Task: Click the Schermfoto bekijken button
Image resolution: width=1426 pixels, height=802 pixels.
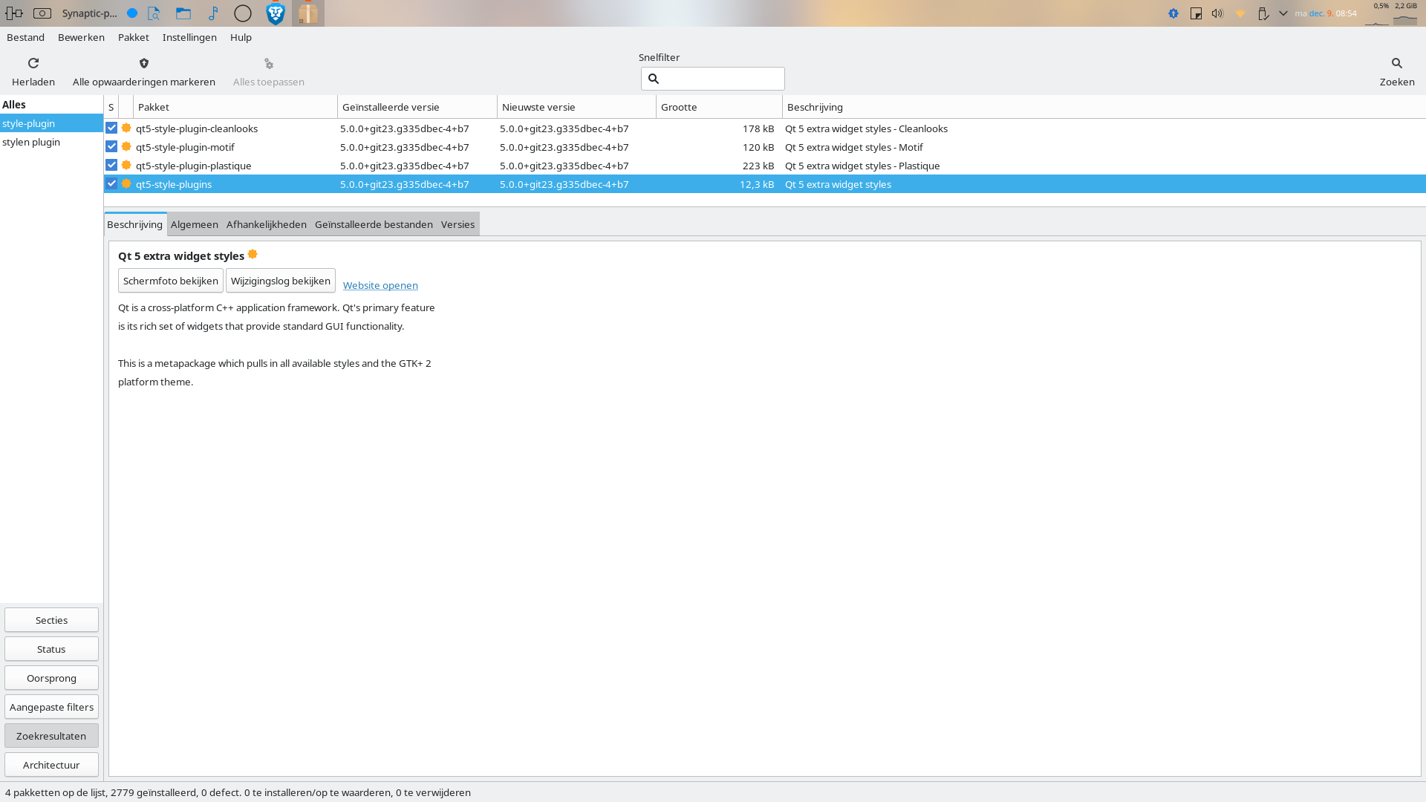Action: [171, 281]
